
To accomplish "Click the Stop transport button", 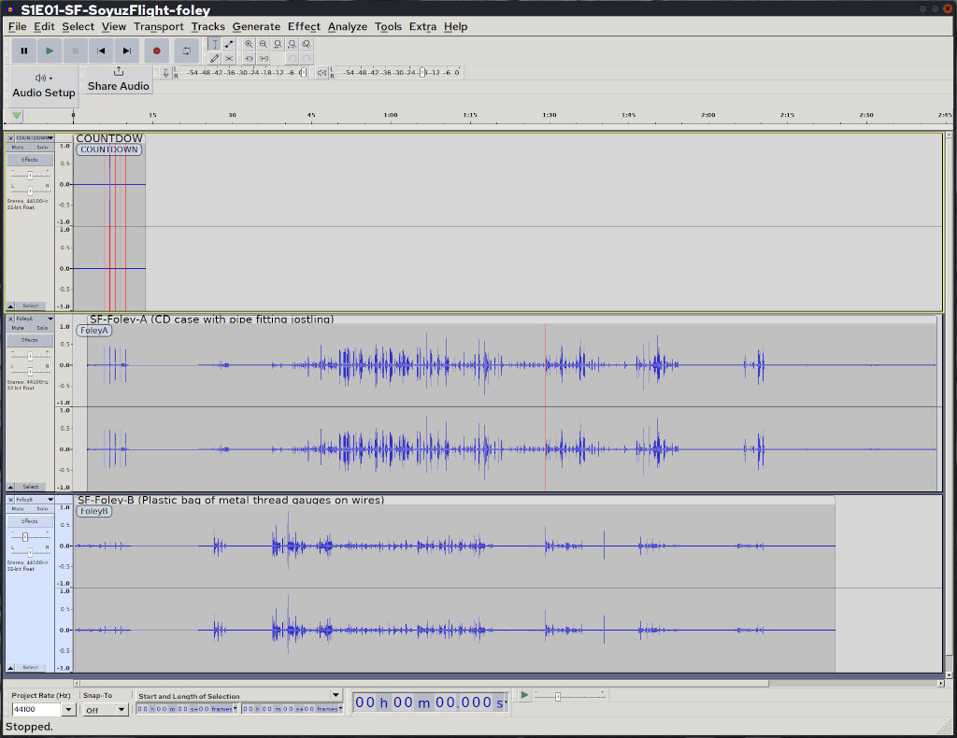I will (x=75, y=50).
